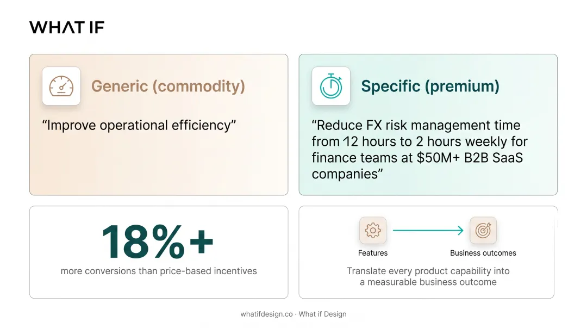
Task: Click the Generic (commodity) heading
Action: tap(168, 86)
